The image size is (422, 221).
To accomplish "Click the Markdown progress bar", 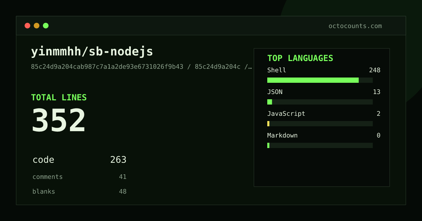I will point(320,145).
